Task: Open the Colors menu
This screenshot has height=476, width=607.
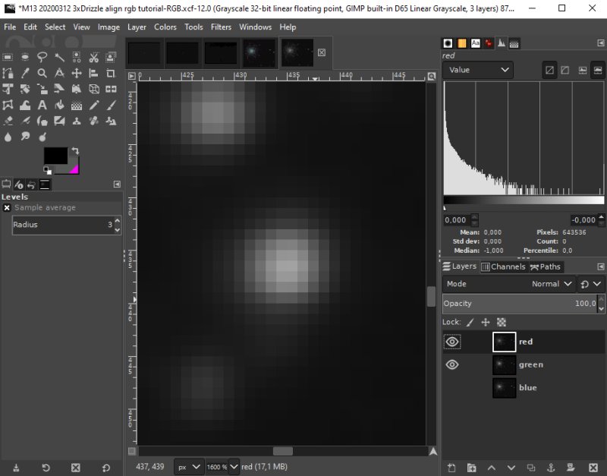Action: (x=165, y=27)
